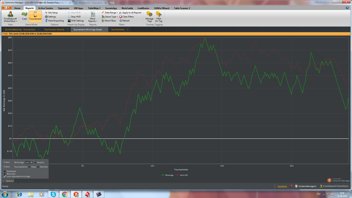
Task: Click the Start HUD button
Action: (74, 13)
